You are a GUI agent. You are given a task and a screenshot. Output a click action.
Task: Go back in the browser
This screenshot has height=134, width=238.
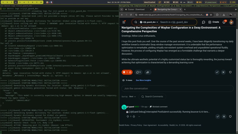coord(122,15)
